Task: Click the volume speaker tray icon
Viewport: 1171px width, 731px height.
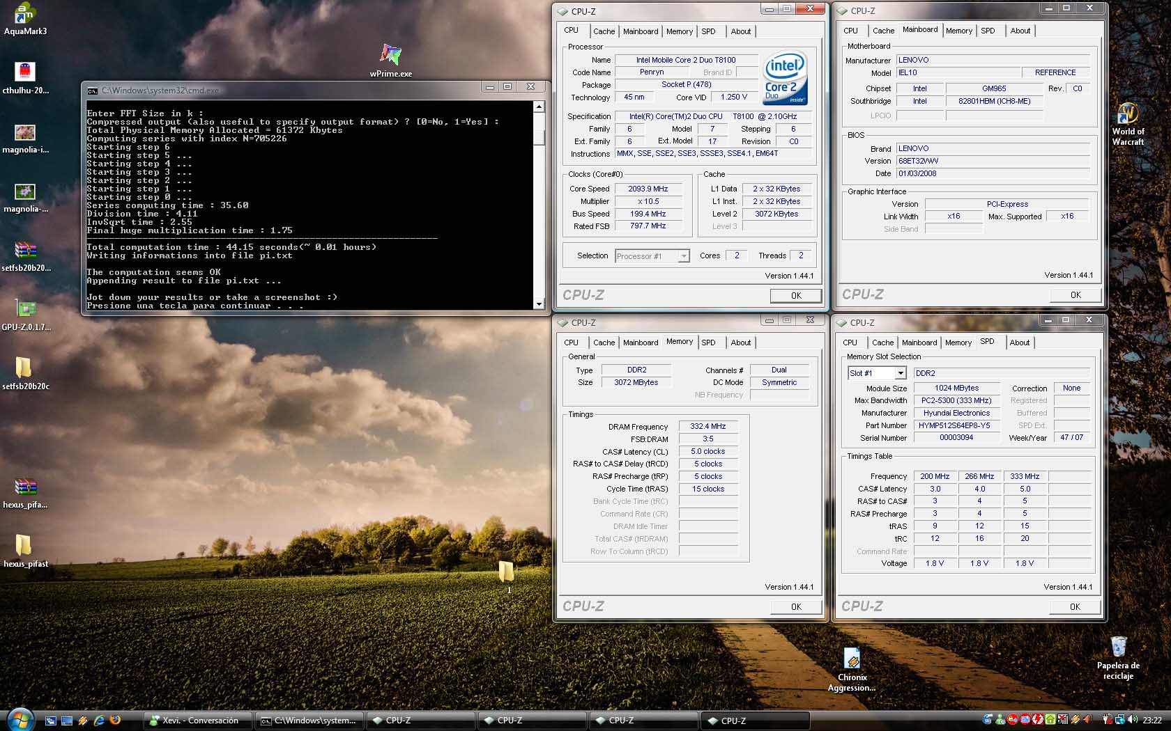Action: click(x=1132, y=719)
